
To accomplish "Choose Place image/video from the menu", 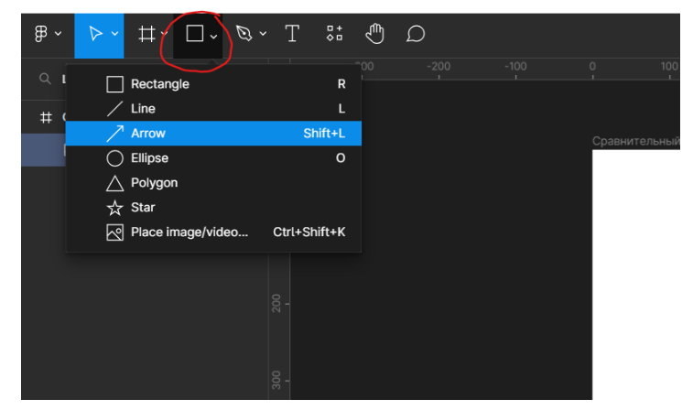I will tap(189, 232).
